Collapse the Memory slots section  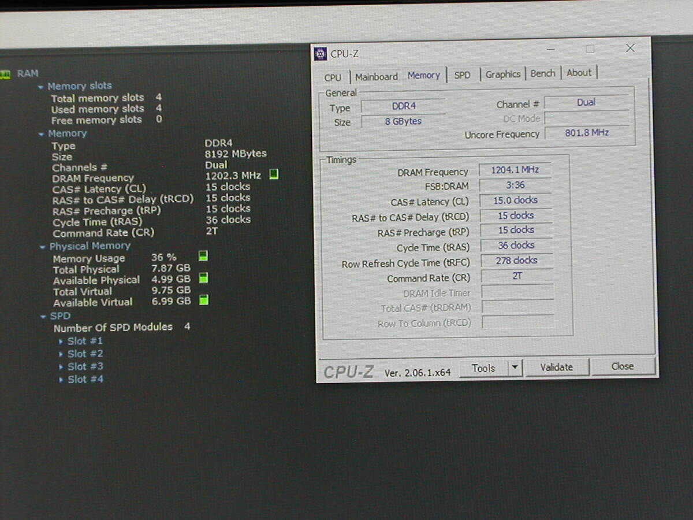click(x=41, y=87)
